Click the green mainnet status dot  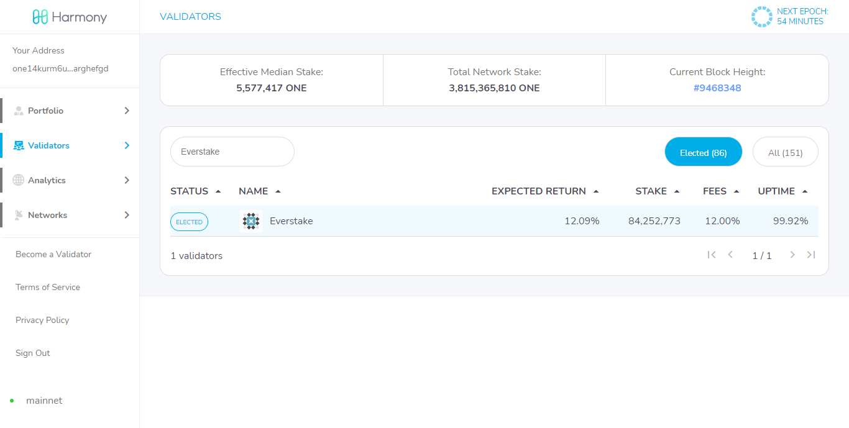coord(12,401)
